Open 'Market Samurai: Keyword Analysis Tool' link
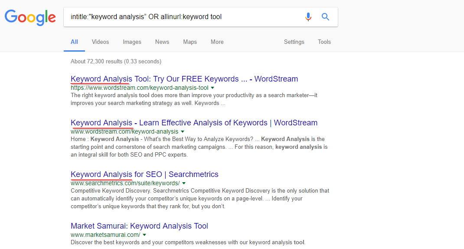The width and height of the screenshot is (464, 249). 139,226
